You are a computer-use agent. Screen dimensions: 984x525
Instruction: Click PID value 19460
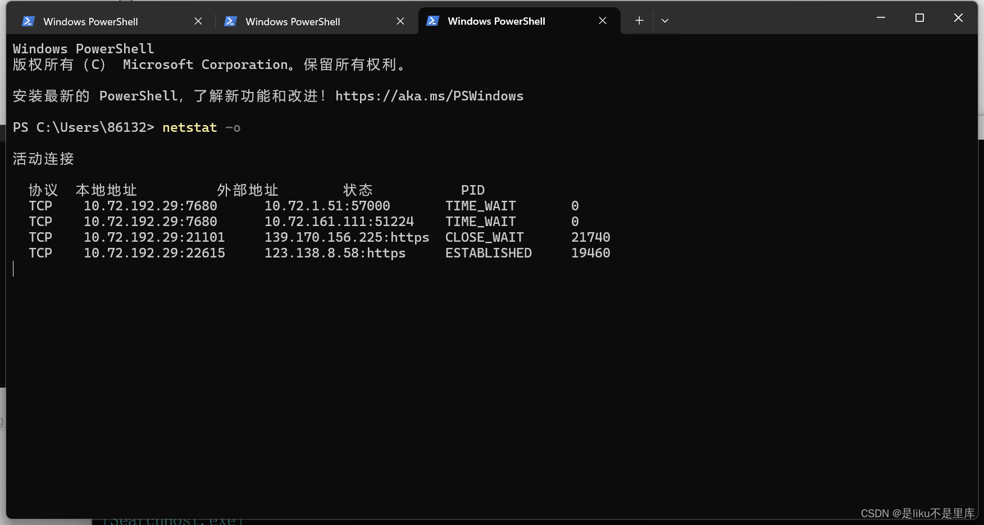591,253
